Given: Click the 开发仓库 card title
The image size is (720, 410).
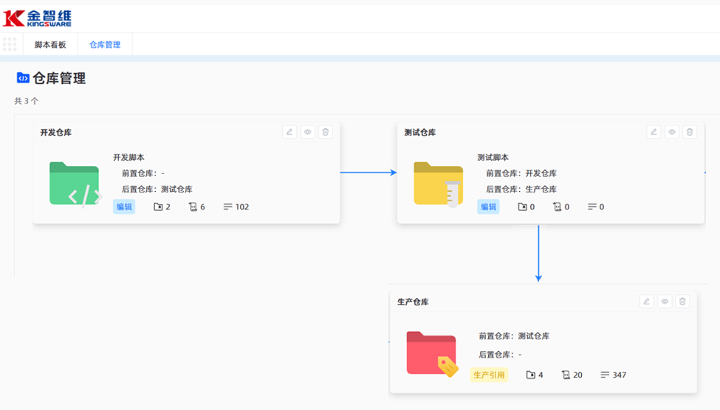Looking at the screenshot, I should click(55, 133).
